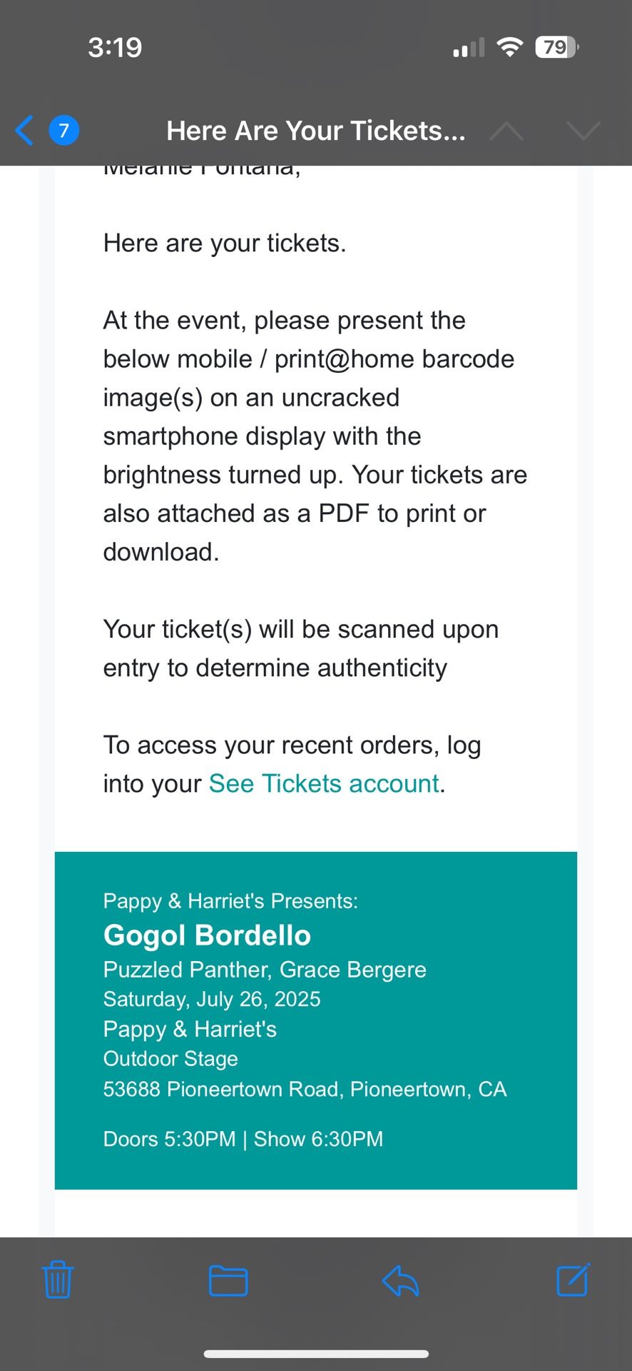Move message using the folder icon
Screen dimensions: 632x1371
tap(228, 1280)
